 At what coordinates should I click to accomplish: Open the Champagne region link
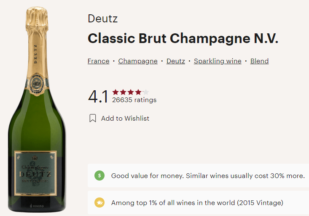point(138,61)
